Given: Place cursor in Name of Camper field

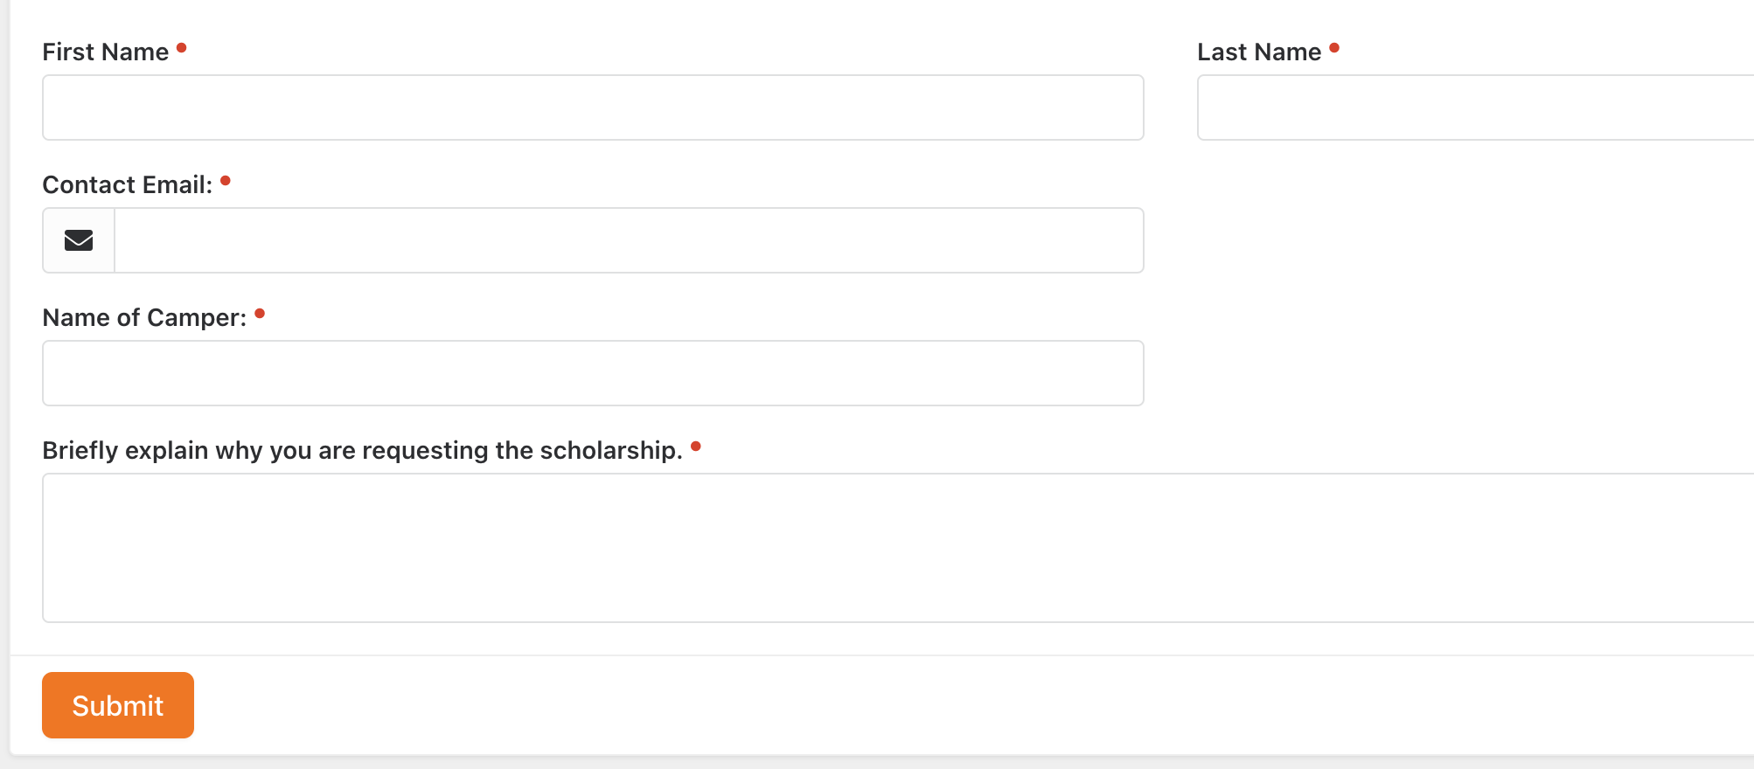Looking at the screenshot, I should coord(593,373).
